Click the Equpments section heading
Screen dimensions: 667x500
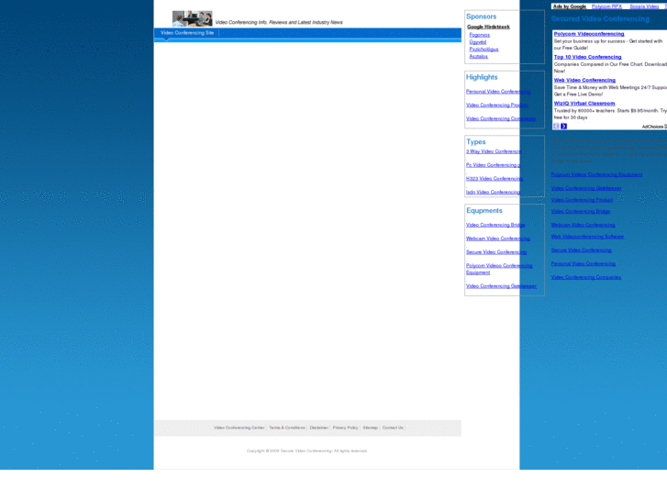point(484,211)
